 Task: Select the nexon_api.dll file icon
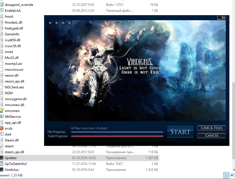pyautogui.click(x=2, y=81)
